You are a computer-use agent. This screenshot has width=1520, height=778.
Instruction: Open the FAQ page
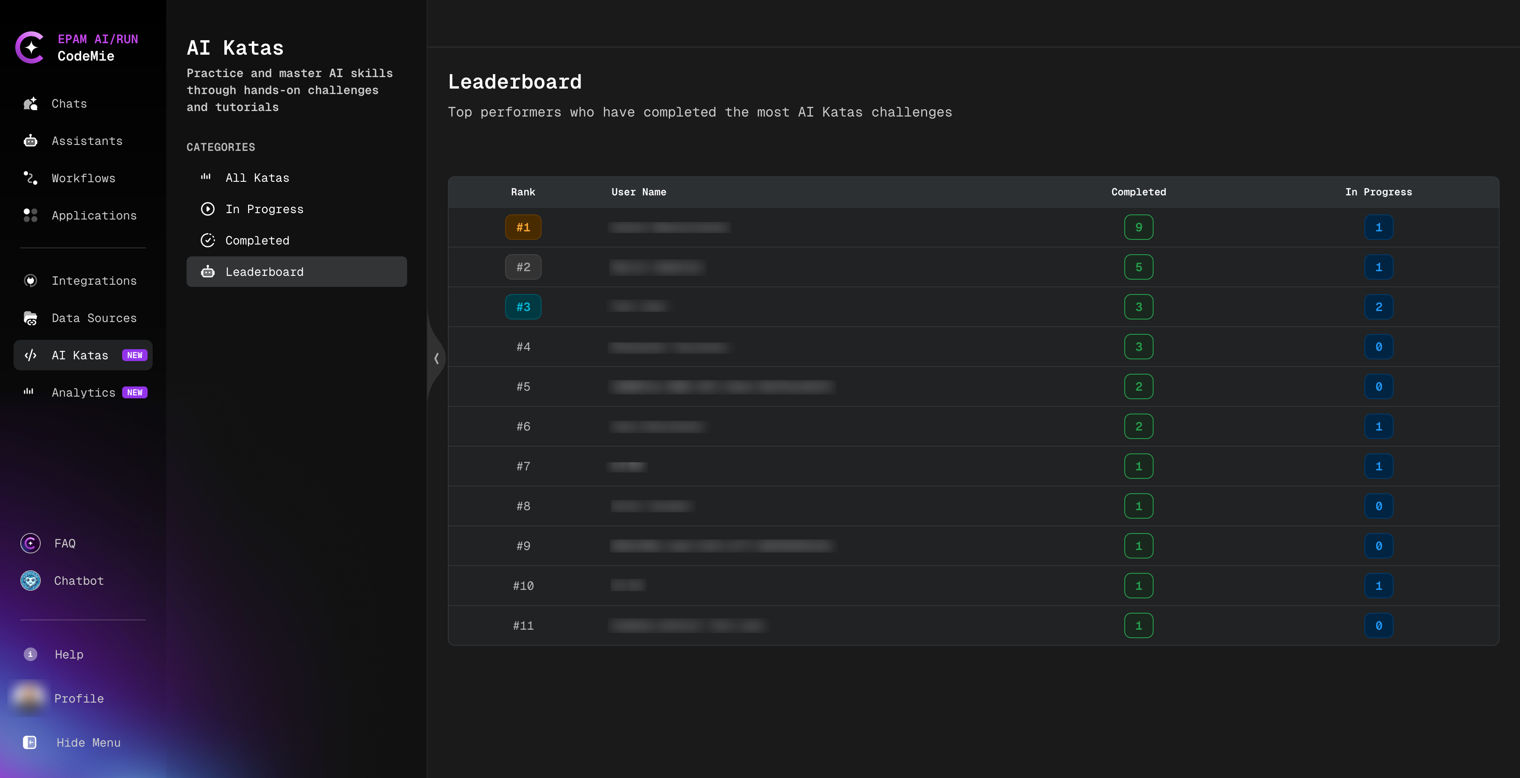tap(64, 543)
